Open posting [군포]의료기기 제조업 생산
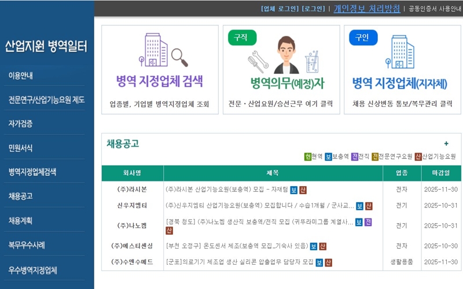The width and height of the screenshot is (463, 289). point(240,262)
